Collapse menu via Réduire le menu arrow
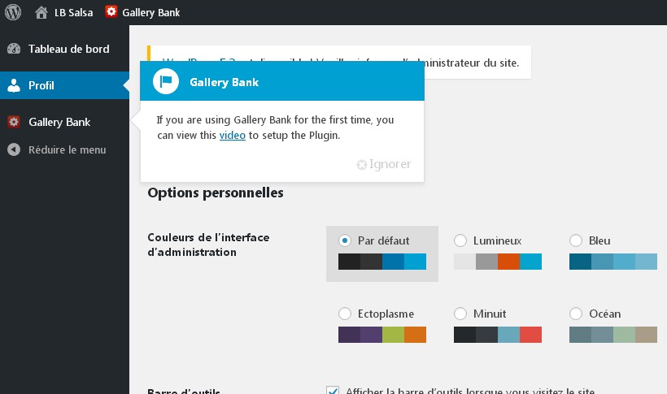Image resolution: width=667 pixels, height=394 pixels. click(x=14, y=149)
